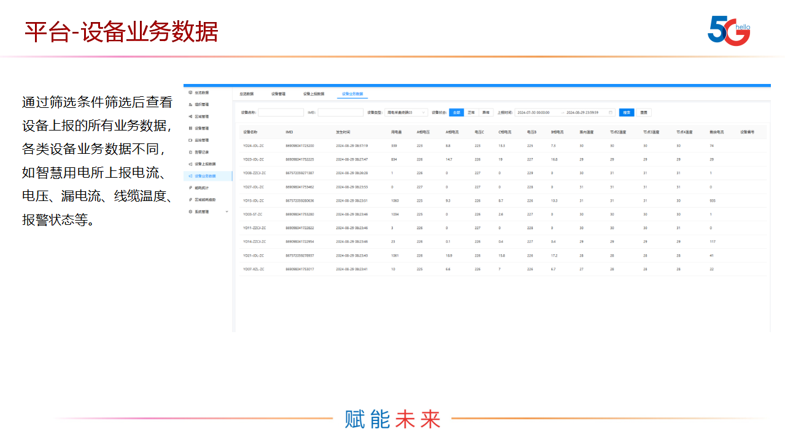Click the 总览数据 sidebar icon

190,93
